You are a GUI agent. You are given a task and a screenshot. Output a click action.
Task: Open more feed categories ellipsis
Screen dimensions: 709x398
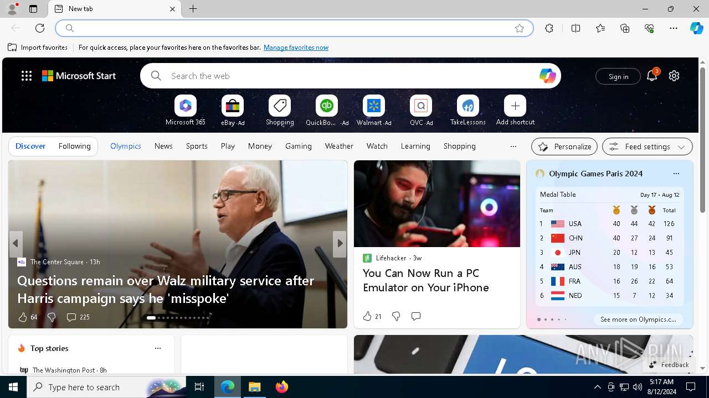[513, 146]
